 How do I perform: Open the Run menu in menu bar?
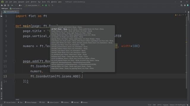coord(39,2)
